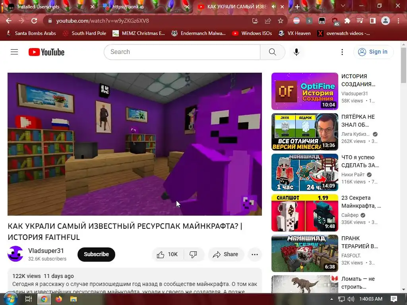Open YouTube settings three-dot menu
This screenshot has width=407, height=305.
point(342,52)
